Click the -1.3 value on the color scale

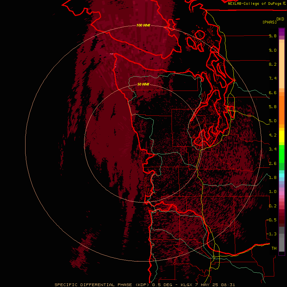point(271,234)
